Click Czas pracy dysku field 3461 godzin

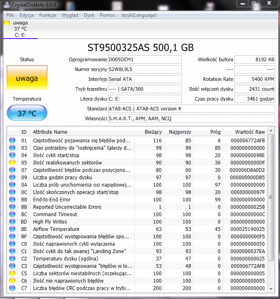pyautogui.click(x=255, y=99)
